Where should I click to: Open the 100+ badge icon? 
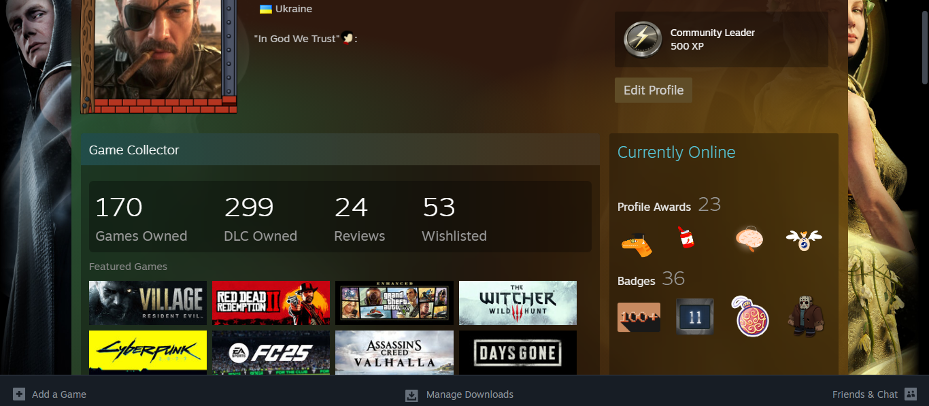pyautogui.click(x=639, y=317)
